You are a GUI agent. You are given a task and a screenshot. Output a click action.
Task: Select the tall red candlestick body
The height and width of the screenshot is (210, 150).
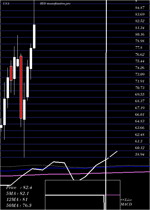coord(21,87)
